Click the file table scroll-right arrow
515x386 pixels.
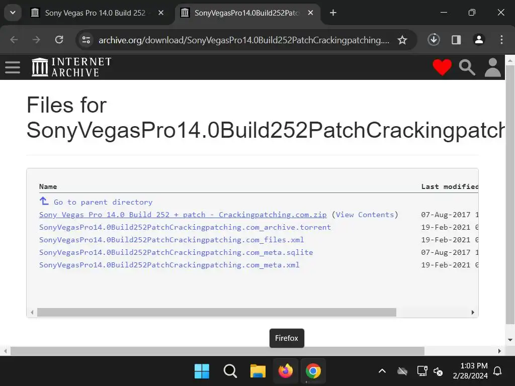[x=473, y=312]
